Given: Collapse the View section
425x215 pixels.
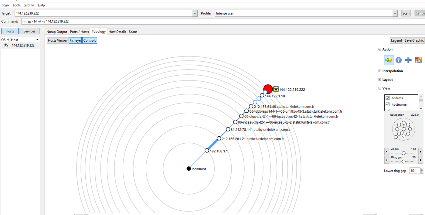Looking at the screenshot, I should point(379,88).
